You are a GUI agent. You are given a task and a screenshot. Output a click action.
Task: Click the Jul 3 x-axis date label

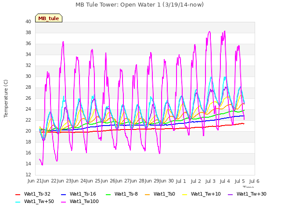point(210,181)
